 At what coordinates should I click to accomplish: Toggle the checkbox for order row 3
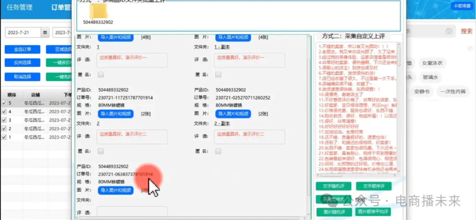4,120
